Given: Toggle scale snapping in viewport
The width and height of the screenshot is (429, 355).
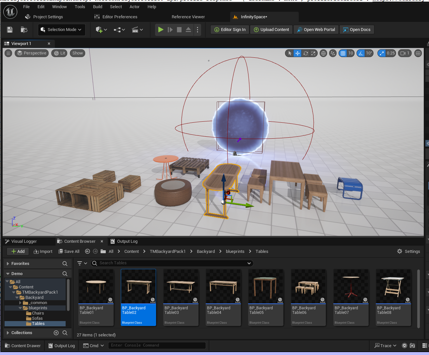Looking at the screenshot, I should pos(382,53).
